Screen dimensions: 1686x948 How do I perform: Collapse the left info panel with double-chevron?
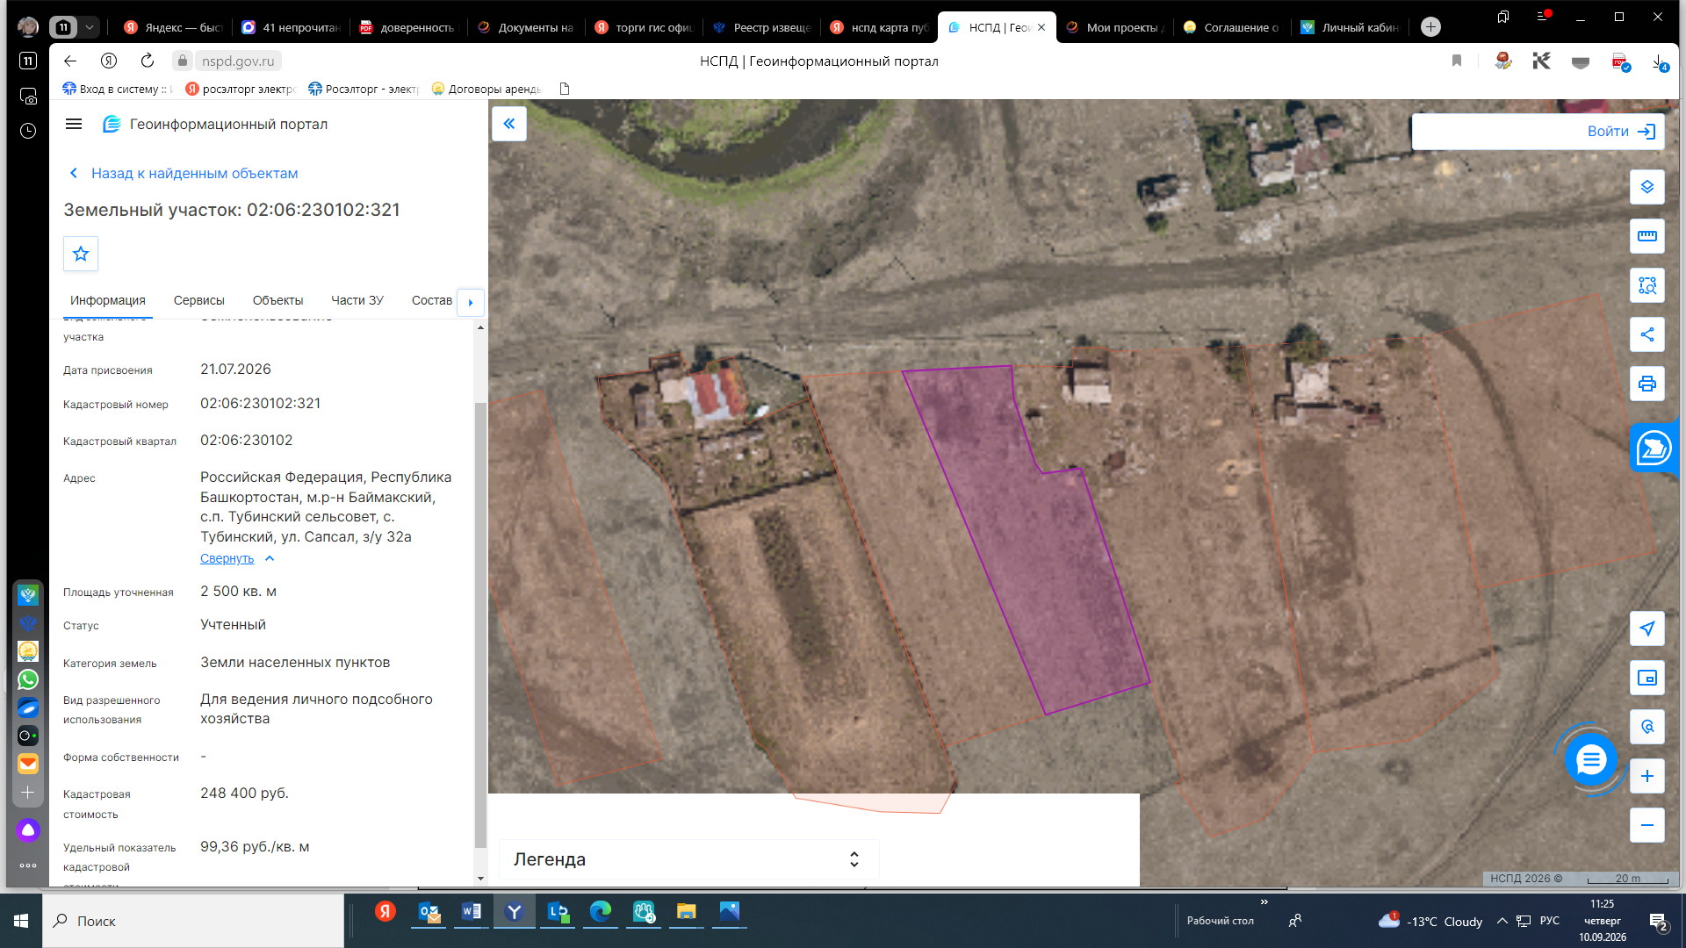[x=509, y=124]
